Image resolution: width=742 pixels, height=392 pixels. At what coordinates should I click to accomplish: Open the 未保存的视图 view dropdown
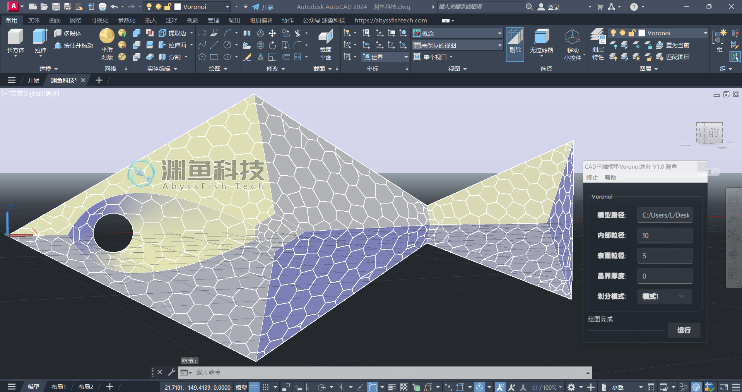(x=457, y=45)
